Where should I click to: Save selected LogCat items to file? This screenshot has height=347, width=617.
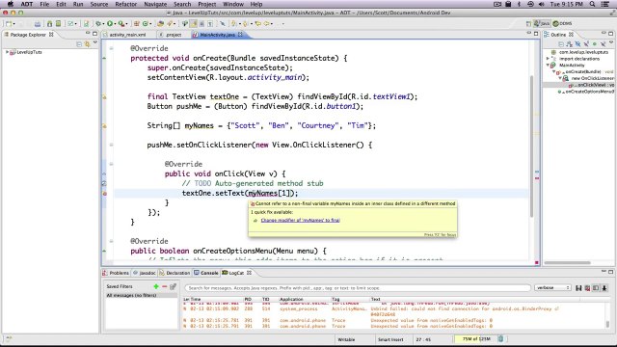(578, 288)
